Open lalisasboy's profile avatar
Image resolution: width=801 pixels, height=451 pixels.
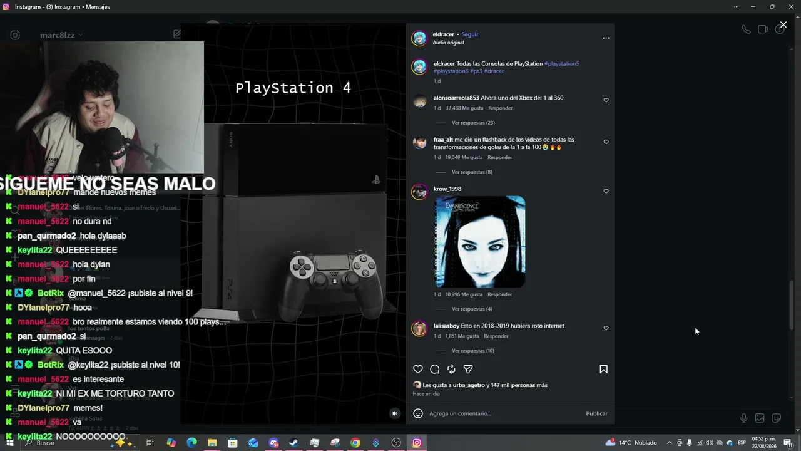coord(419,329)
